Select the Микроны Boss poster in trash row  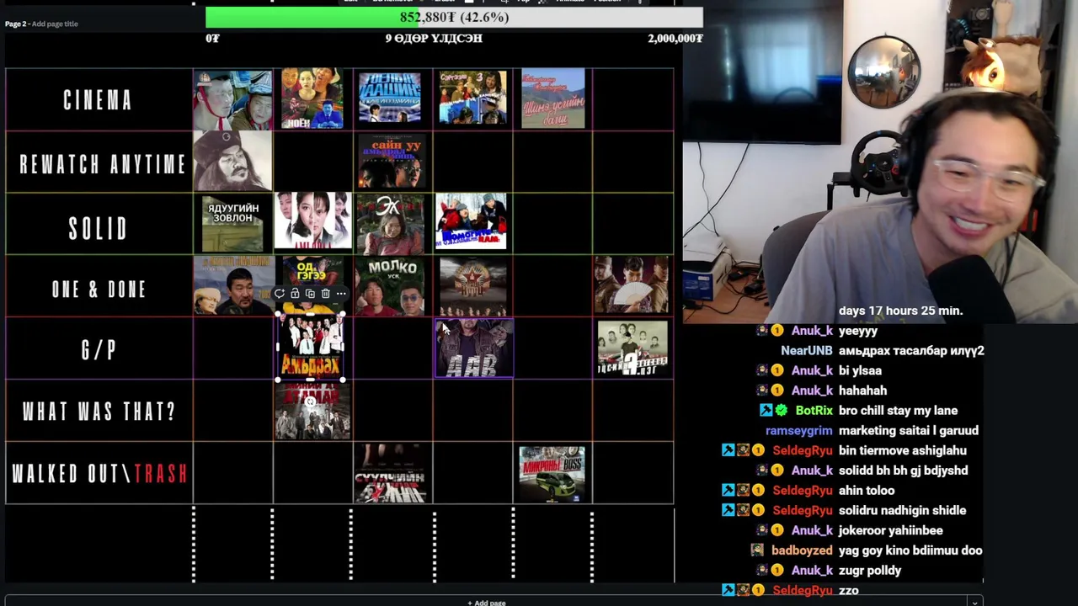(552, 474)
